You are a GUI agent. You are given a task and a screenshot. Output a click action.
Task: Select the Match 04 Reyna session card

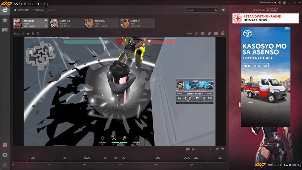pos(31,23)
